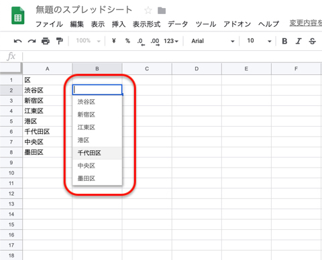Choose 江東区 from the dropdown list
The image size is (322, 260).
click(x=97, y=127)
